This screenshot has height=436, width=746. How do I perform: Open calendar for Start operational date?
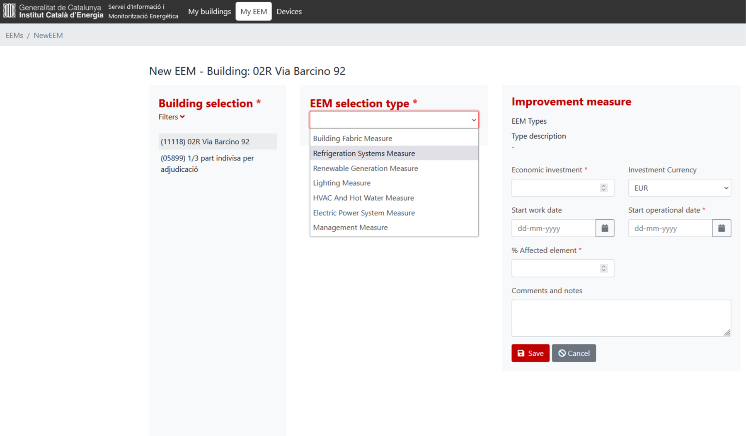click(x=722, y=228)
